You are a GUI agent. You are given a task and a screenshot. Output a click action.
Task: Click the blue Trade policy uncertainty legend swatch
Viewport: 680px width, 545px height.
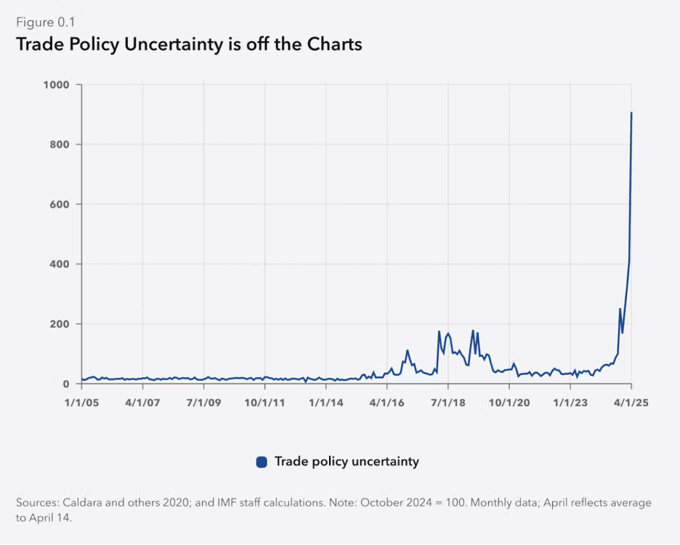[x=262, y=461]
